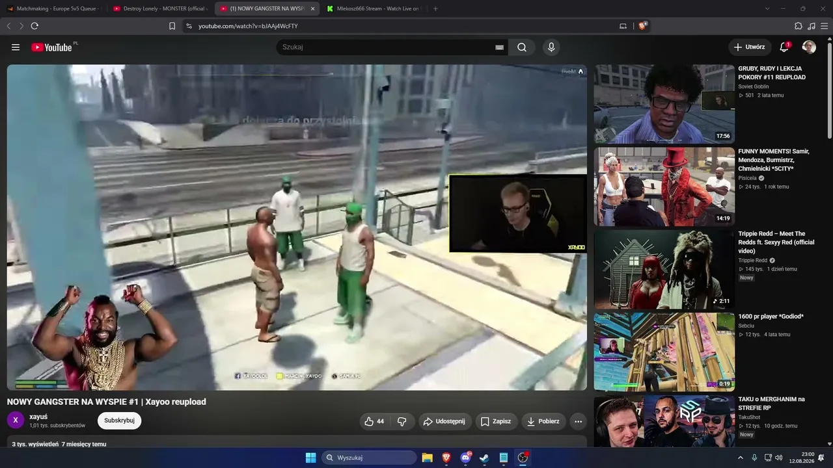Open Brave browser taskbar icon
This screenshot has width=833, height=468.
click(446, 458)
